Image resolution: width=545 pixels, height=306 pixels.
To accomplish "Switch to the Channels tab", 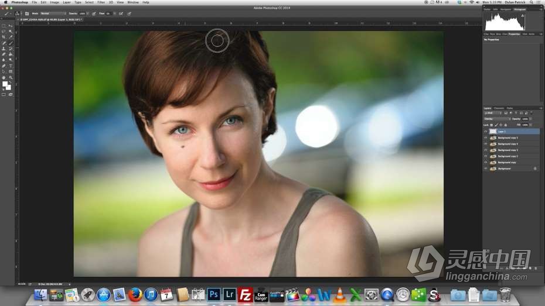I will coord(499,108).
